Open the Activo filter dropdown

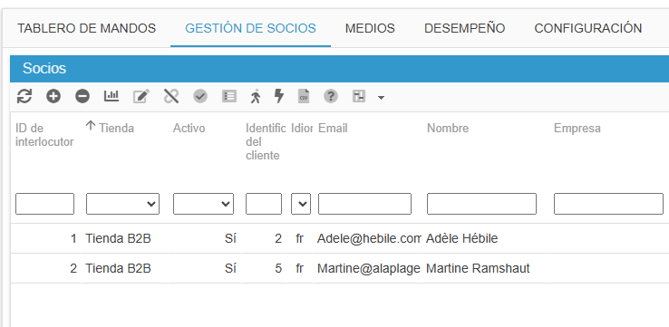coord(203,204)
